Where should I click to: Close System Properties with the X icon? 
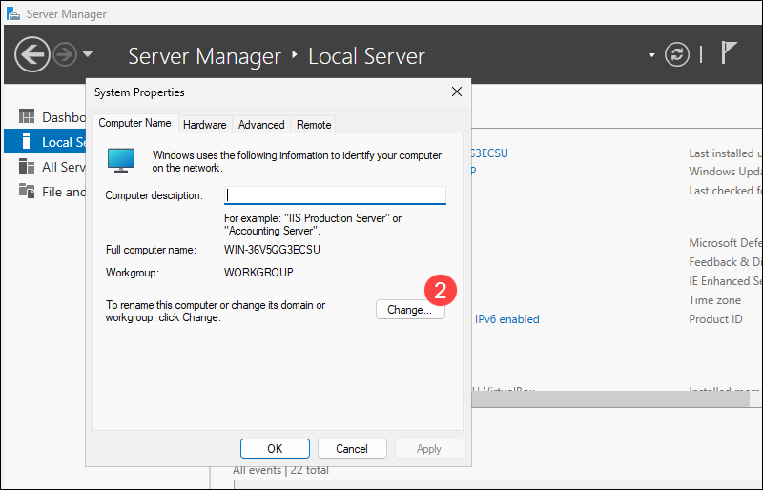[457, 92]
